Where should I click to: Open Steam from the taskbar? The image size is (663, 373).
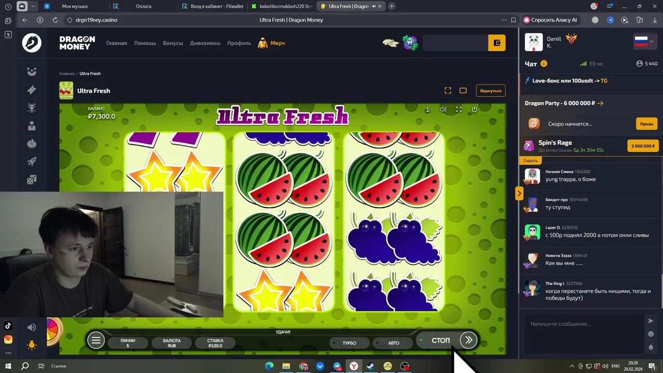tap(370, 366)
